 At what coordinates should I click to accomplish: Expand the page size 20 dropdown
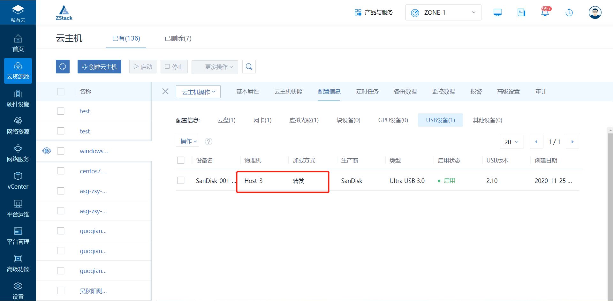(511, 142)
